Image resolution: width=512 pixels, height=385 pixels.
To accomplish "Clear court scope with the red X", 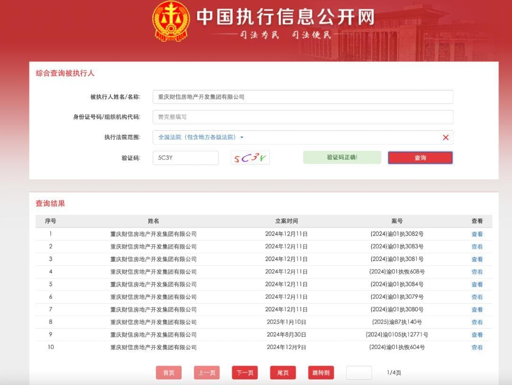I will tap(445, 137).
